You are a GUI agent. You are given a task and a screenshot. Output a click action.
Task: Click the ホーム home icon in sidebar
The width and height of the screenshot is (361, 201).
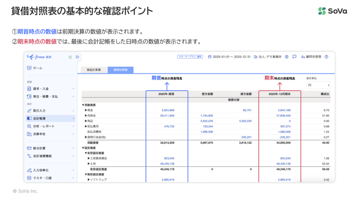[x=29, y=68]
